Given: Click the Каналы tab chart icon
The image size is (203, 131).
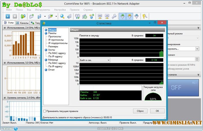Looking at the screenshot, I should coord(17,23).
